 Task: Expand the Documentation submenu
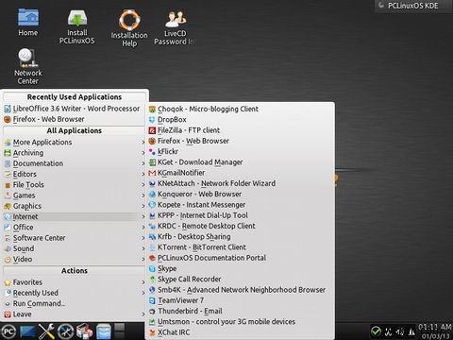75,163
